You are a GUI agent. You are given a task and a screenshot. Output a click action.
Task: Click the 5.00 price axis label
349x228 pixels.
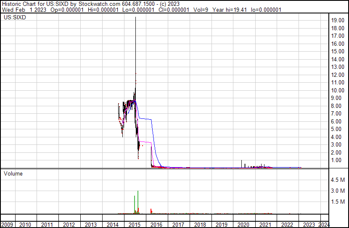click(336, 129)
